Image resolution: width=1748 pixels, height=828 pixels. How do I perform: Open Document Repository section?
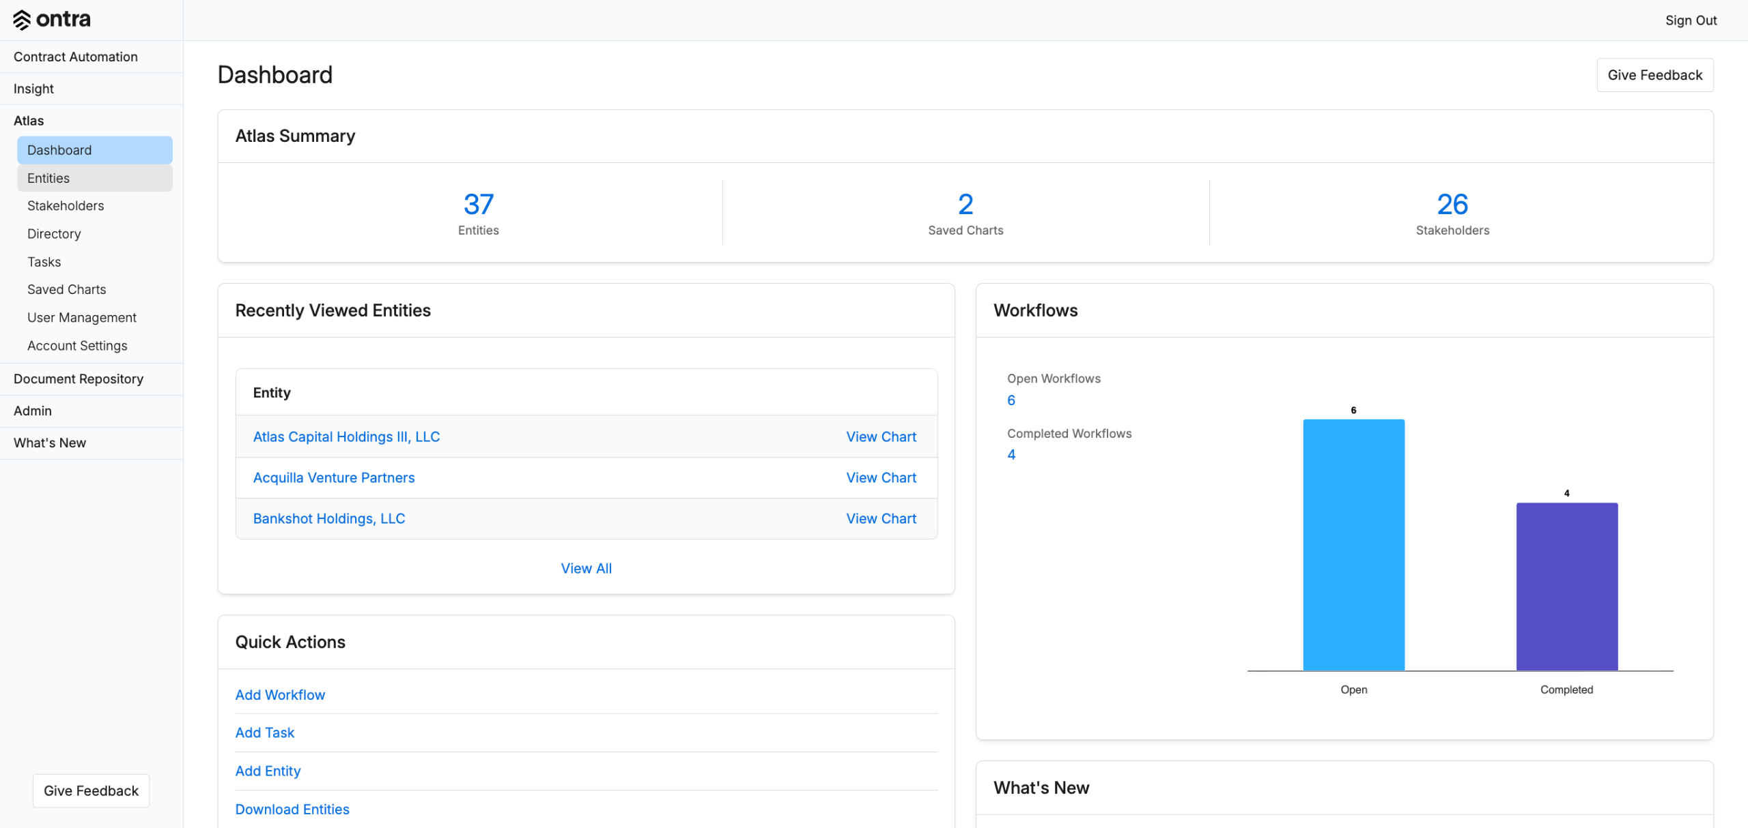click(x=79, y=379)
